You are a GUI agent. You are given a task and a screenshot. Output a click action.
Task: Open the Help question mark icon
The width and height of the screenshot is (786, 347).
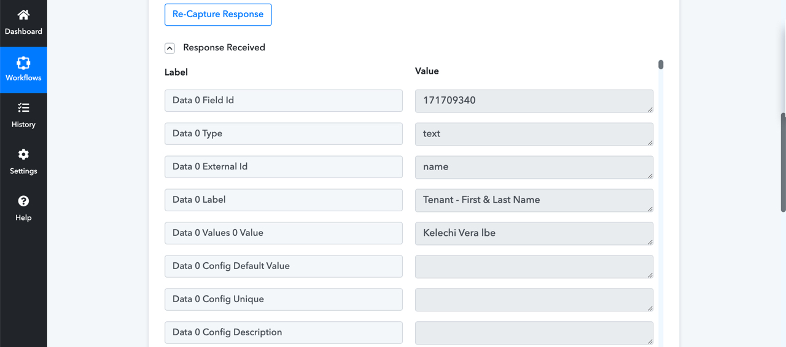pyautogui.click(x=23, y=201)
